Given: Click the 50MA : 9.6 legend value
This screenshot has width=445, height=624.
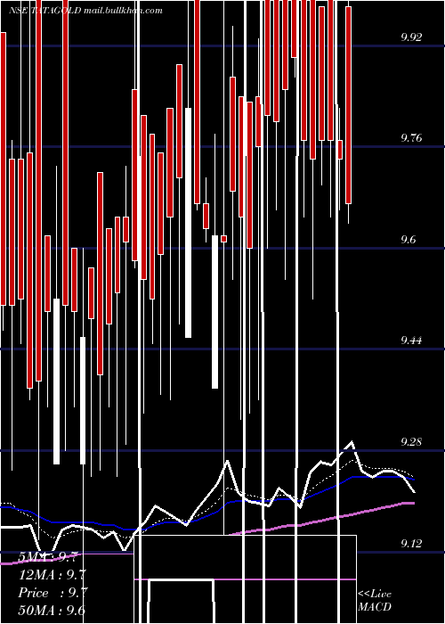Looking at the screenshot, I should 52,610.
